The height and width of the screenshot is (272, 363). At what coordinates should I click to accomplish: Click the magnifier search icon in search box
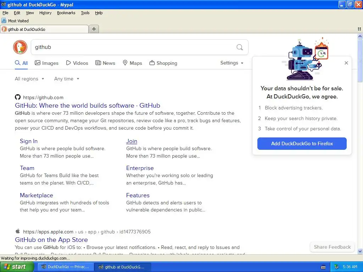pyautogui.click(x=240, y=47)
